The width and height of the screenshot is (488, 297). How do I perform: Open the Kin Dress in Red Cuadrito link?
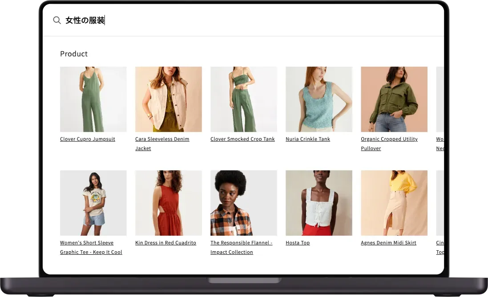(x=165, y=243)
